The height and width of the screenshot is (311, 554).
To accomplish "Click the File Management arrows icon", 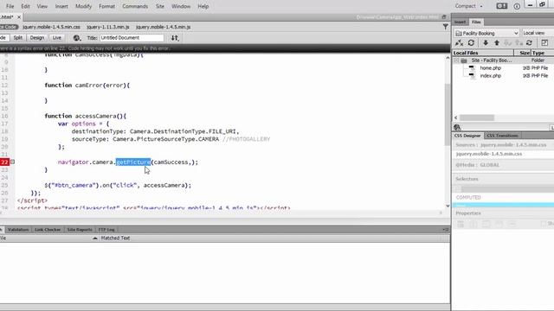I will 175,38.
